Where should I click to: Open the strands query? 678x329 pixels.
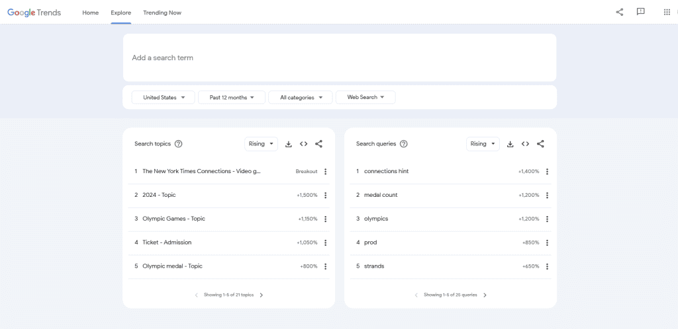click(x=374, y=266)
